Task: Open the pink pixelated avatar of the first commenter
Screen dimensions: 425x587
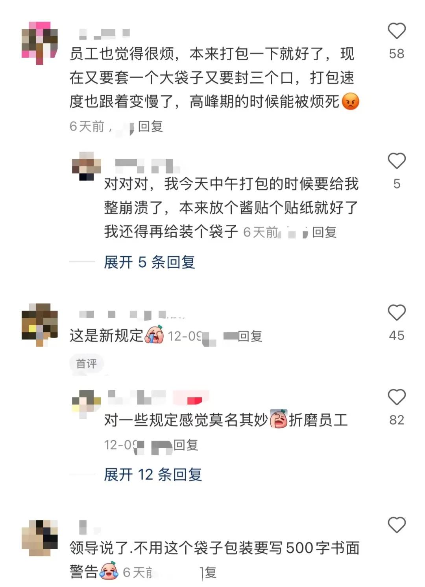Action: (x=39, y=43)
